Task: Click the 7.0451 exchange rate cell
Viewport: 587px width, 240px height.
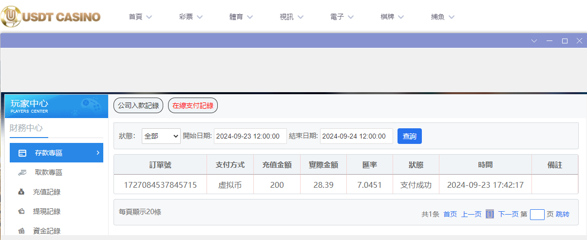Action: click(370, 185)
